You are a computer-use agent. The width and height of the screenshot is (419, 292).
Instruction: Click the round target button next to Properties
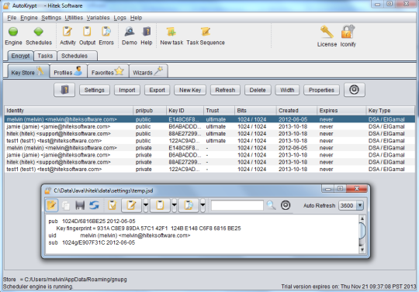(354, 90)
